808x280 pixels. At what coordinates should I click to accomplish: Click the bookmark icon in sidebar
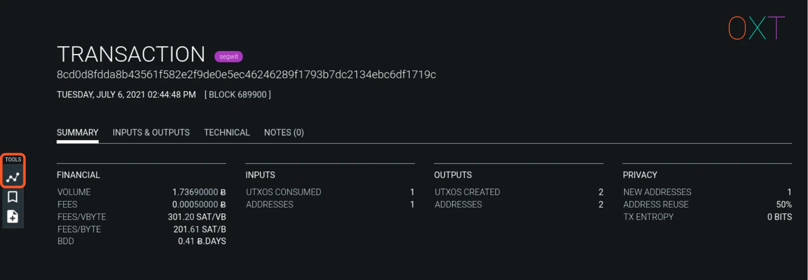pyautogui.click(x=13, y=197)
